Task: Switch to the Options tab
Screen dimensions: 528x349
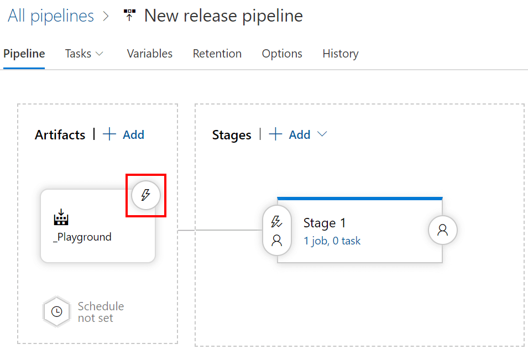Action: [281, 54]
